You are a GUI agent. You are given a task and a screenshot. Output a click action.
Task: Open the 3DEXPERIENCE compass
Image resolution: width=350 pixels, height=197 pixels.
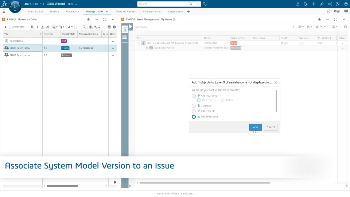click(x=15, y=7)
